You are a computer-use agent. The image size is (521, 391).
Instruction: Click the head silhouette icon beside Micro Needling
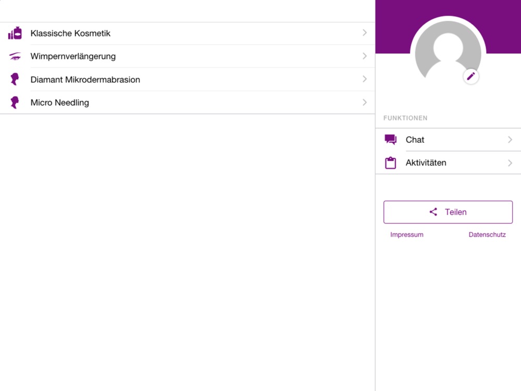click(x=15, y=102)
